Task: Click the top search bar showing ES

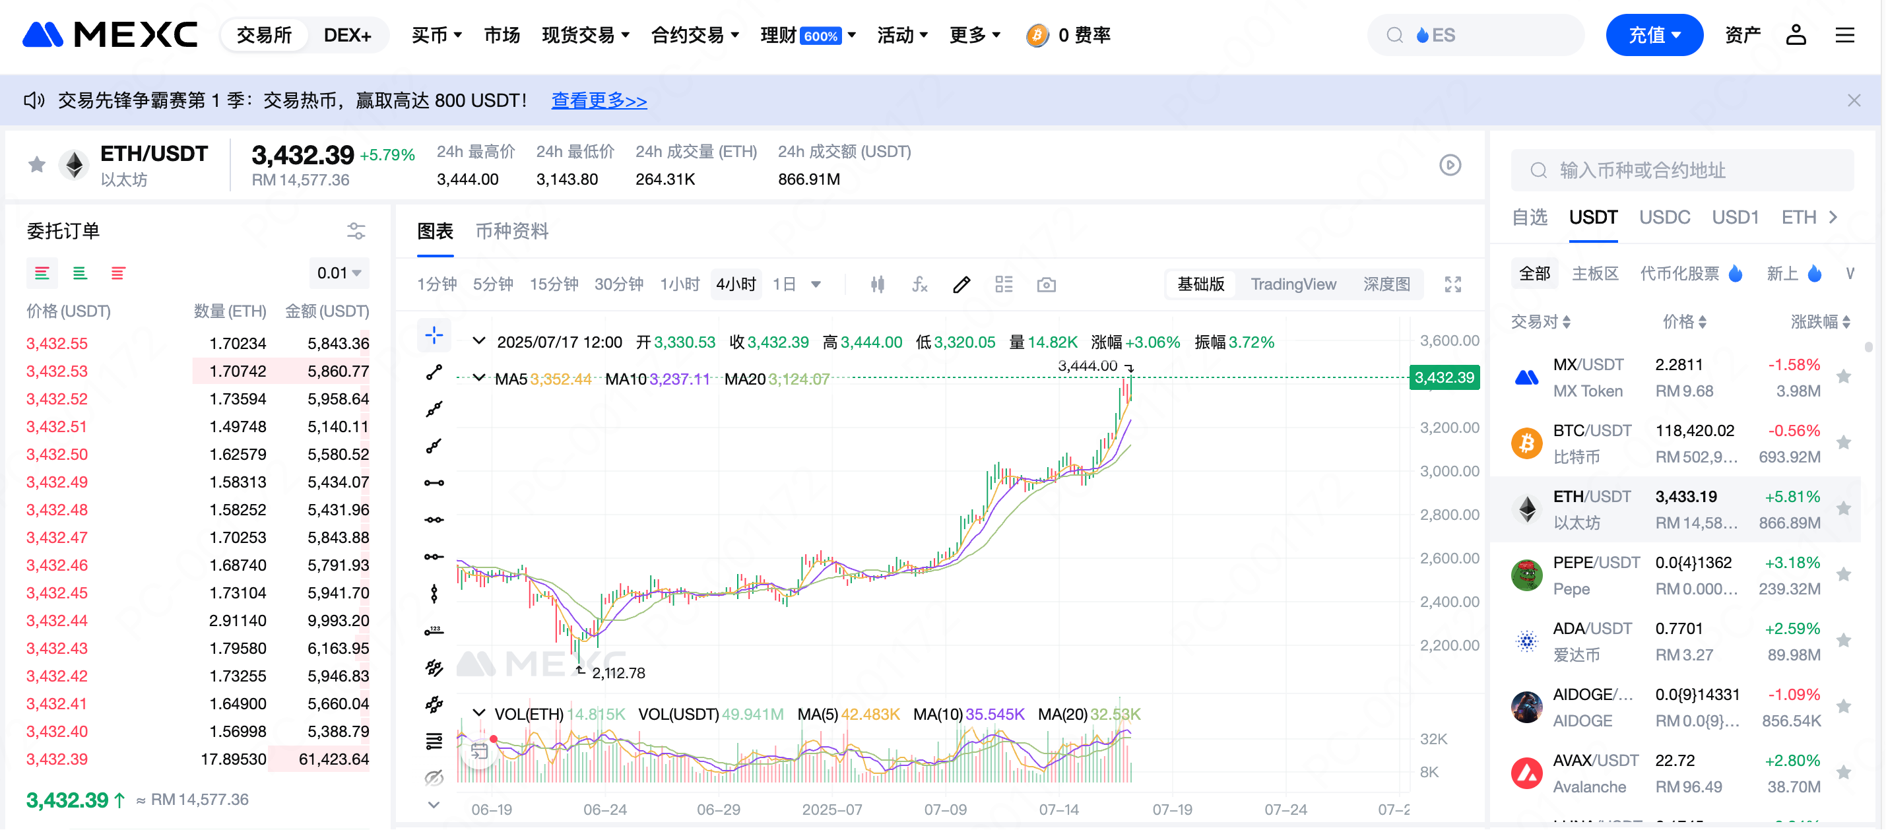Action: pos(1476,35)
